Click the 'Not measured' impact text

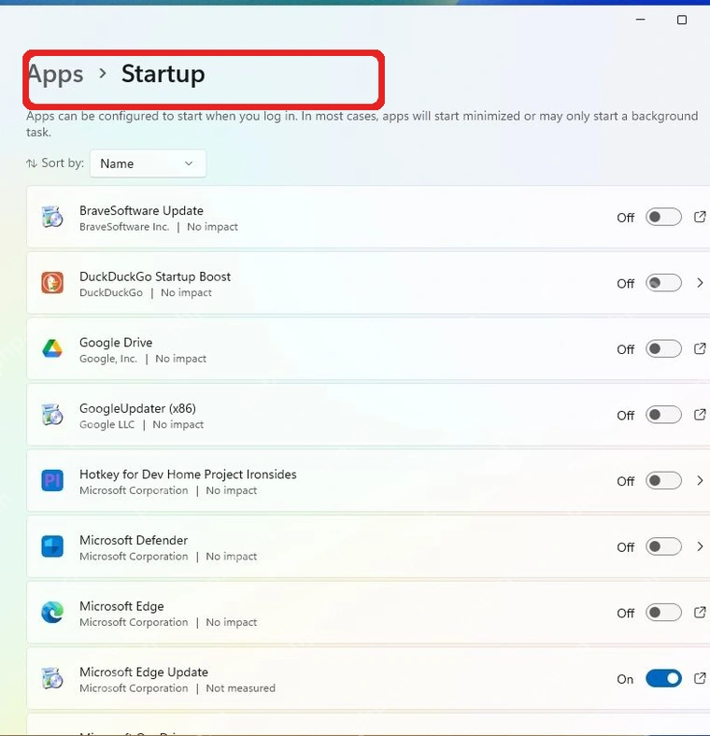click(240, 688)
